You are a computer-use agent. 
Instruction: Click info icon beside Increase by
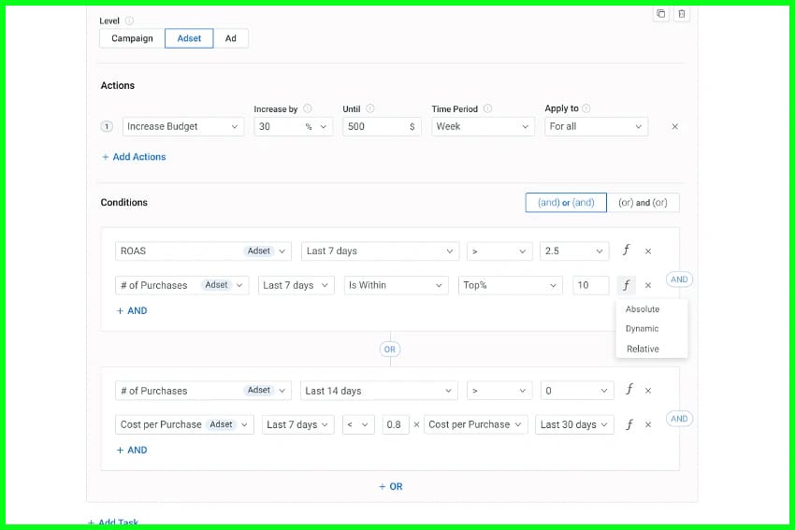pos(308,109)
